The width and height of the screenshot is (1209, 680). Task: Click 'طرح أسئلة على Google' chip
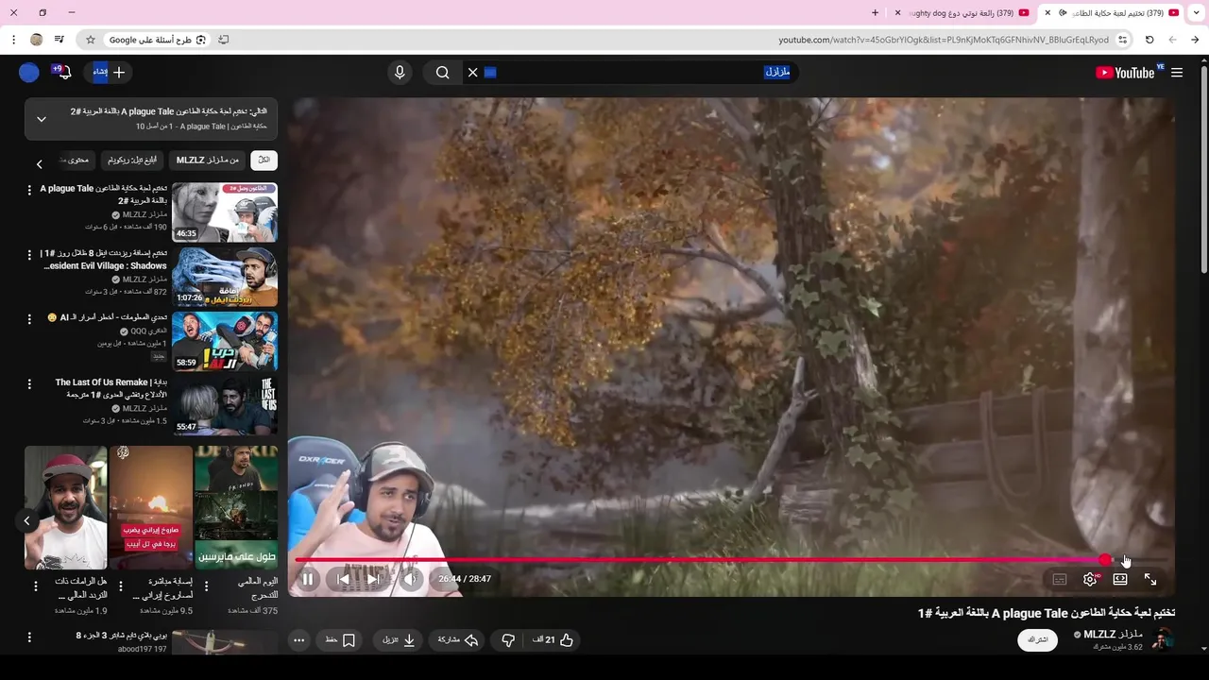(158, 40)
